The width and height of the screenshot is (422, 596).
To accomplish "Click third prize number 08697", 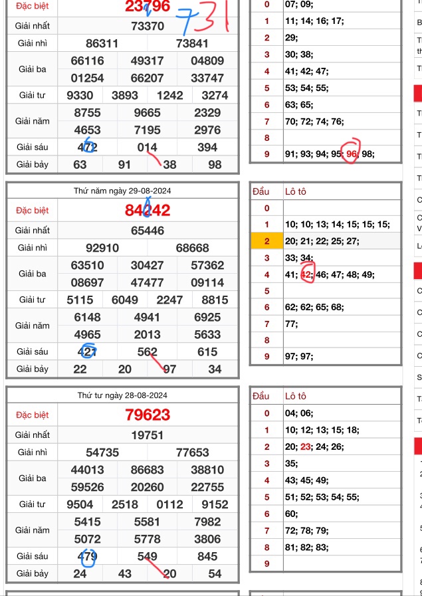I will point(88,282).
